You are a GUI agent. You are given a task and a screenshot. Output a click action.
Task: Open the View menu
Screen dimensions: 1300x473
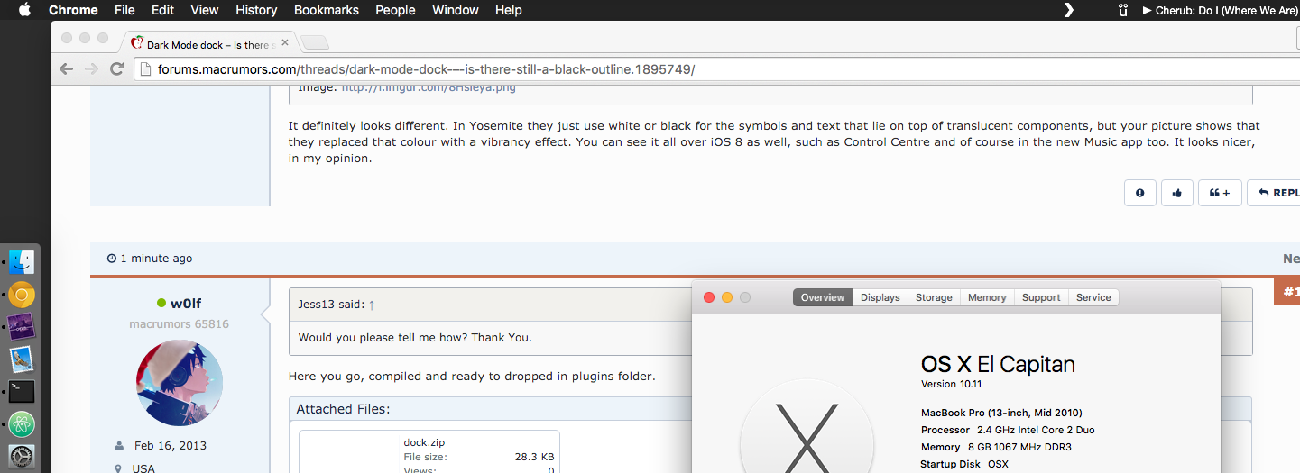pos(205,10)
